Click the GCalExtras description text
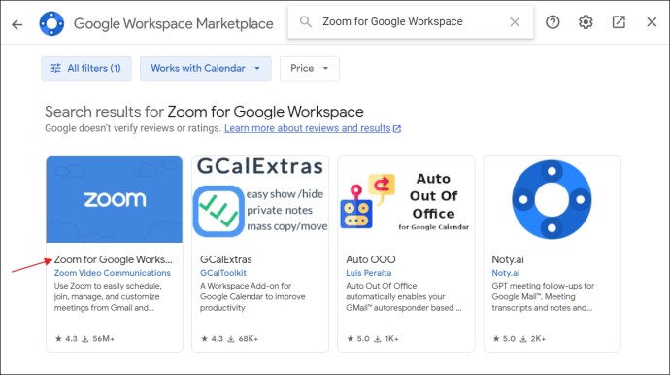This screenshot has height=375, width=670. [x=252, y=296]
